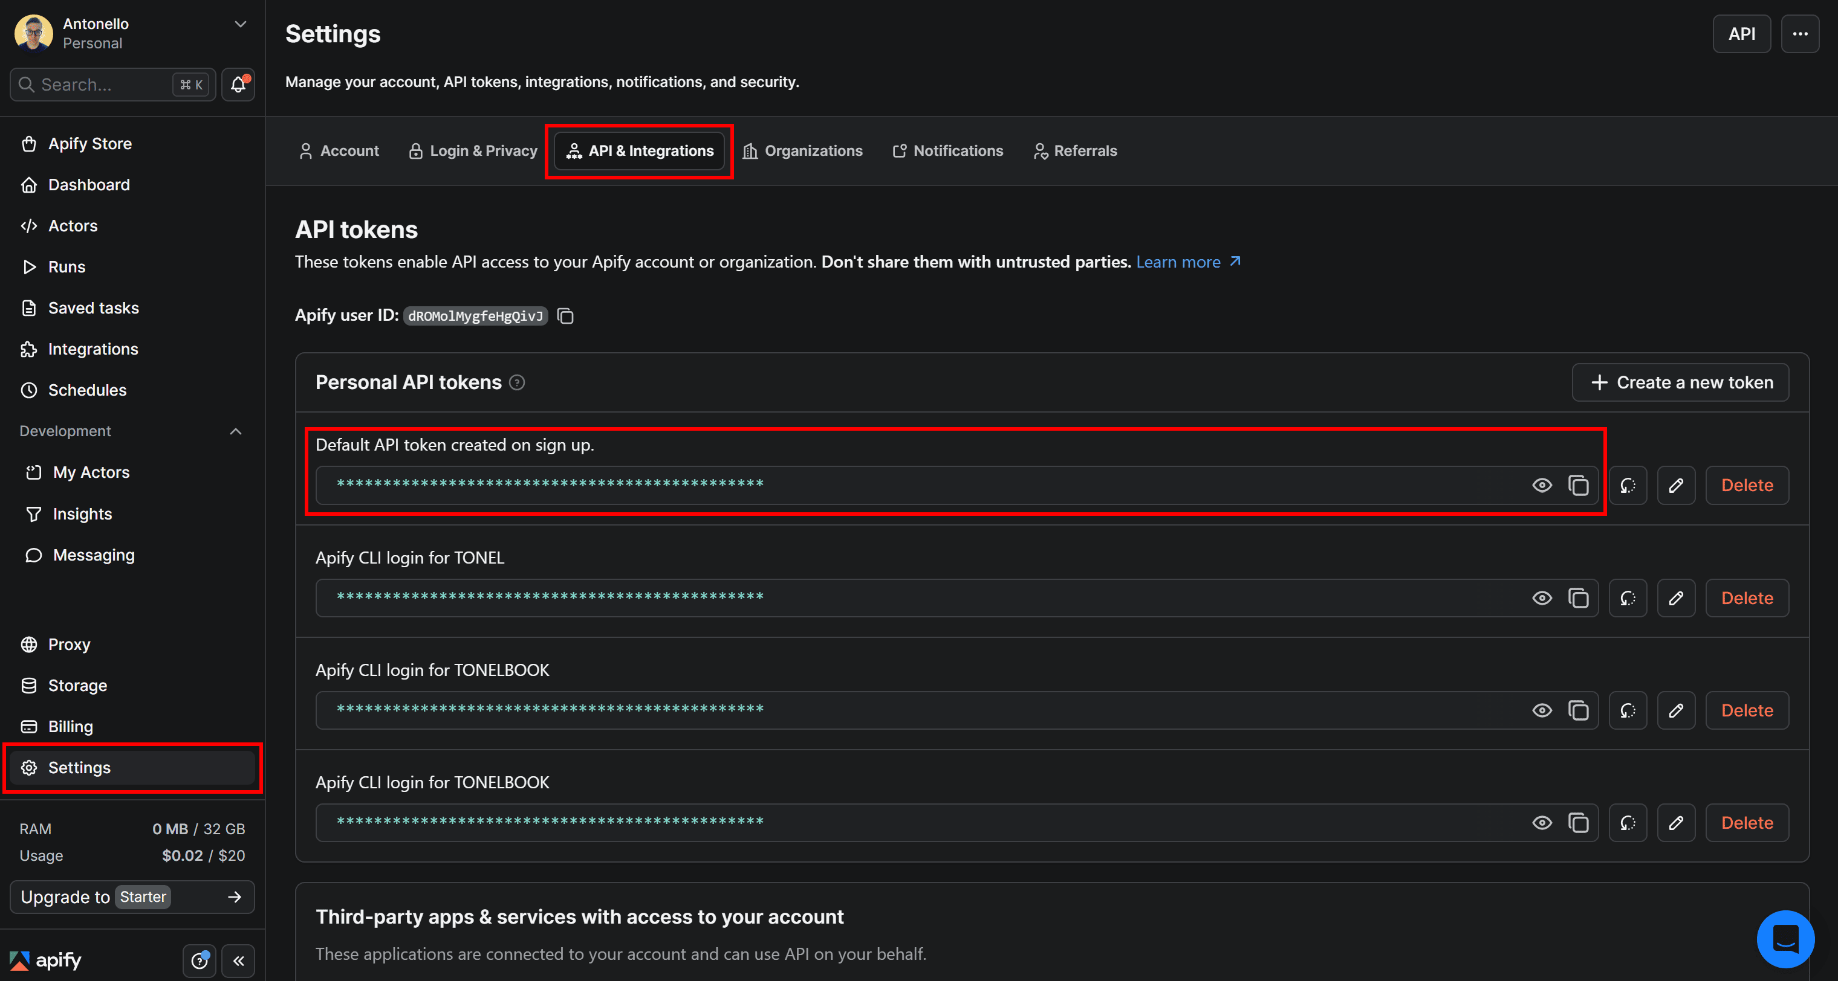1838x981 pixels.
Task: Edit the default API token
Action: (x=1676, y=486)
